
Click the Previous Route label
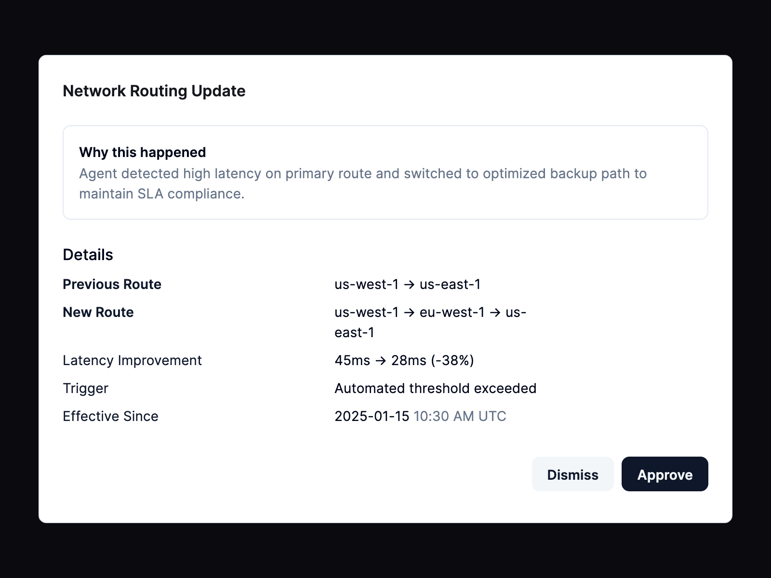[112, 284]
